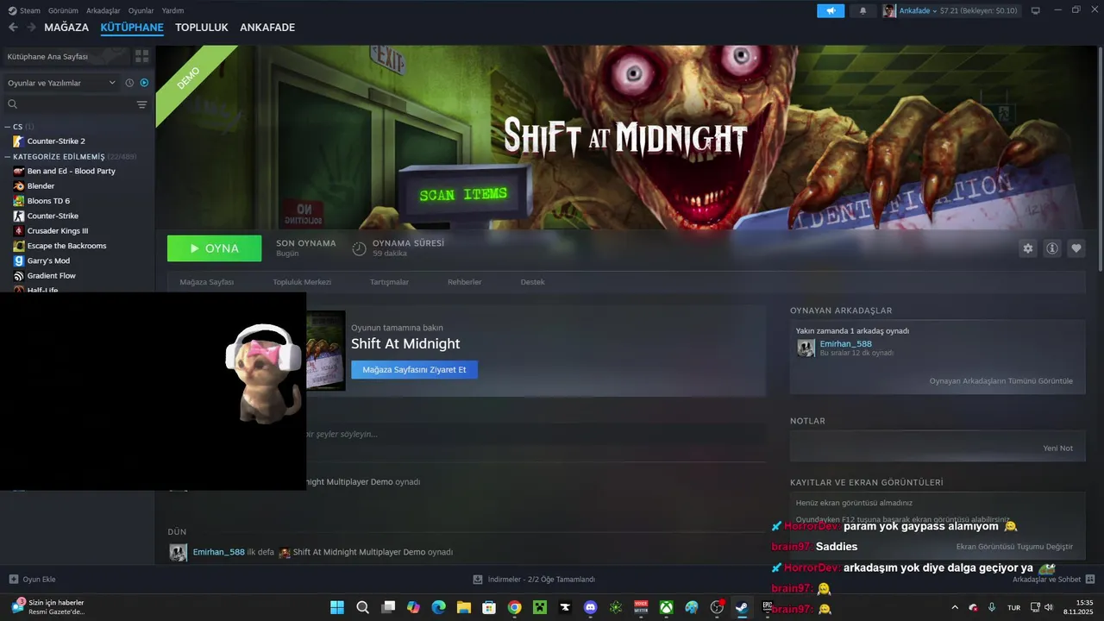The image size is (1104, 621).
Task: Open the TOPLULUK tab
Action: (x=202, y=28)
